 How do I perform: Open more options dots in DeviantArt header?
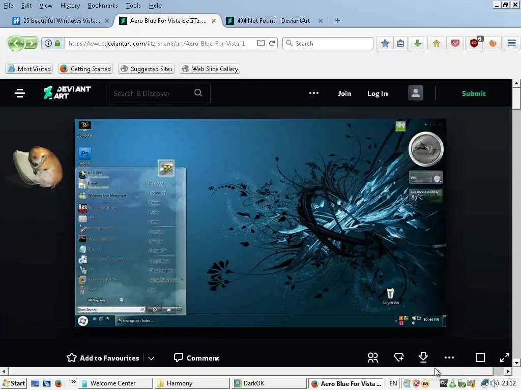314,93
